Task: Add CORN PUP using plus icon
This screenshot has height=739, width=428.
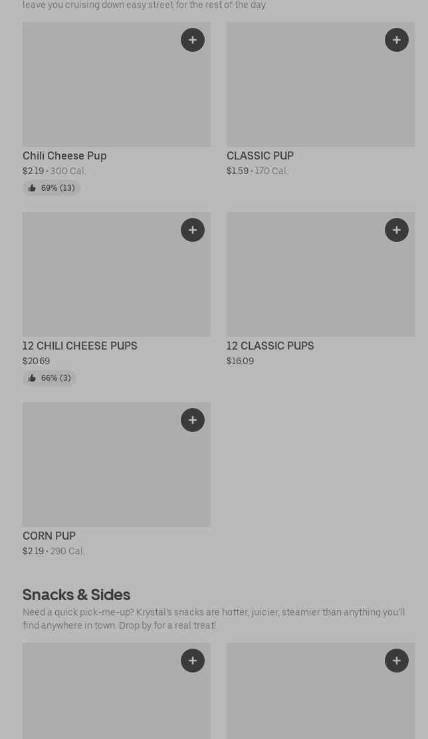Action: pyautogui.click(x=193, y=420)
